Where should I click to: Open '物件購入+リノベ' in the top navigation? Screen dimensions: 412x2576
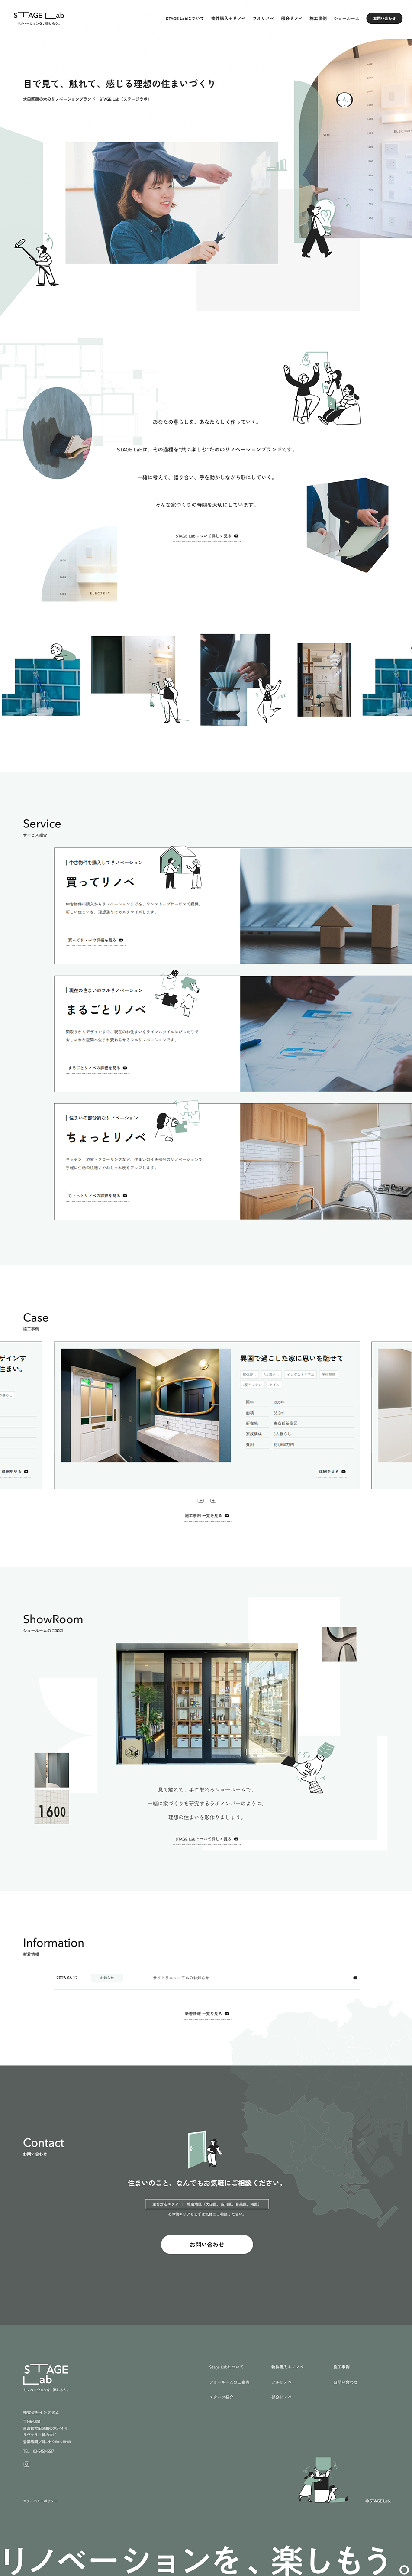(x=228, y=18)
